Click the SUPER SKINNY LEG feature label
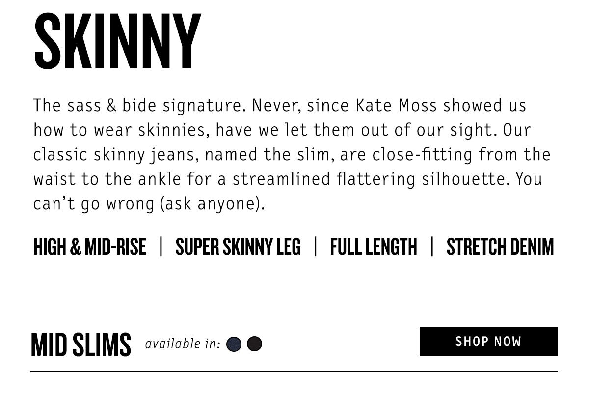589x401 pixels. (238, 247)
